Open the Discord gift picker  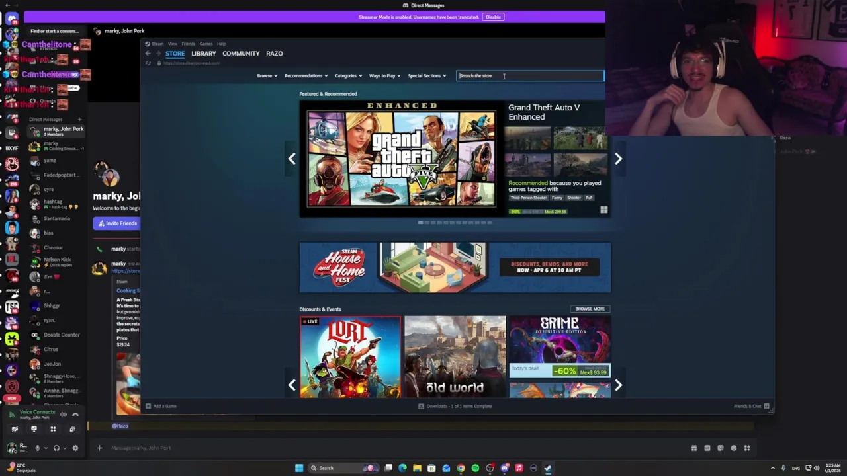coord(694,448)
